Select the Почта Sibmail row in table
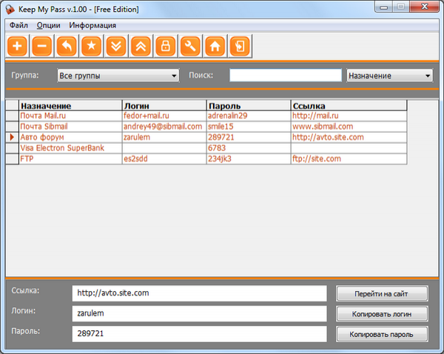 point(70,127)
